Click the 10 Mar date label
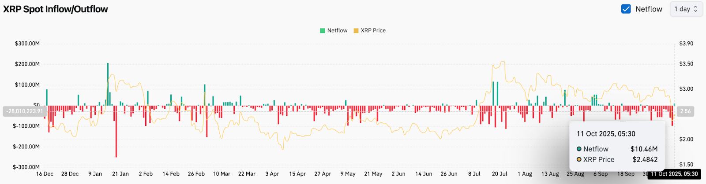This screenshot has width=706, height=184. [222, 174]
